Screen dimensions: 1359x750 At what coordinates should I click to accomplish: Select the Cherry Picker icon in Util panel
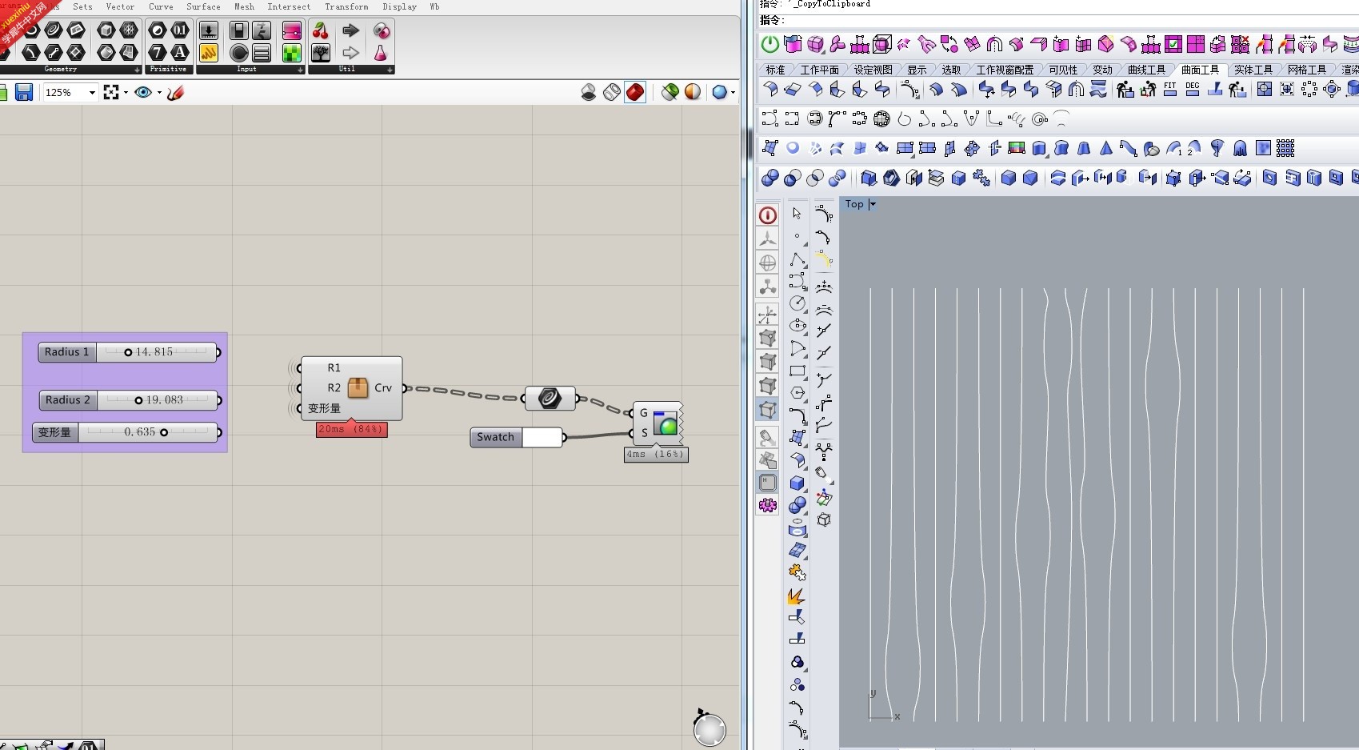coord(321,30)
